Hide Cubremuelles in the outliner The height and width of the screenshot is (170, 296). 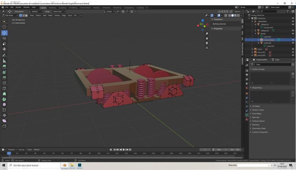coord(293,40)
